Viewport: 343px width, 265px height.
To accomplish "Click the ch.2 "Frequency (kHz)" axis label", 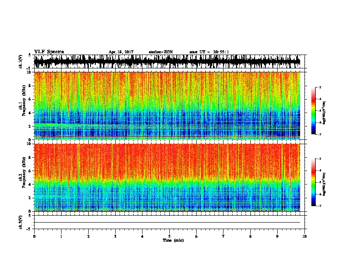I will click(24, 172).
